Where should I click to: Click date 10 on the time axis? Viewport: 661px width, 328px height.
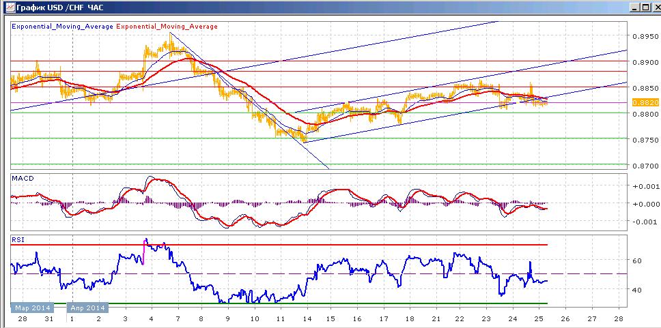pos(254,318)
